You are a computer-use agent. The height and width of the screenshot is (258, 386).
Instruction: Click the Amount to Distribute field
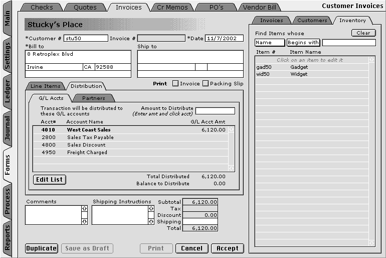tap(215, 111)
